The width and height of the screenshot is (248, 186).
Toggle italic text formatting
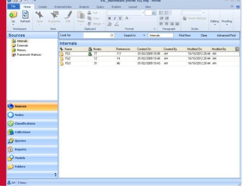(x=115, y=18)
